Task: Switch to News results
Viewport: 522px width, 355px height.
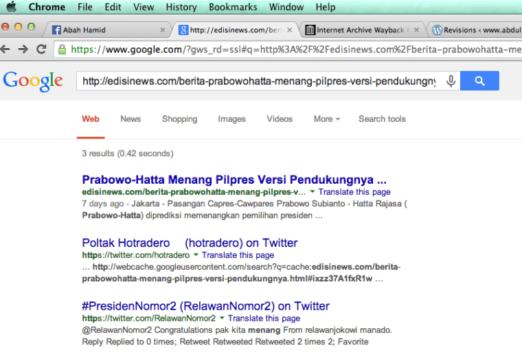Action: click(x=130, y=119)
